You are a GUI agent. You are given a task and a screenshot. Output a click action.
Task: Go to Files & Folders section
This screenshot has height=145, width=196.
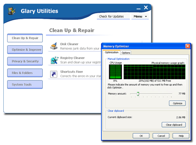[x=25, y=73]
